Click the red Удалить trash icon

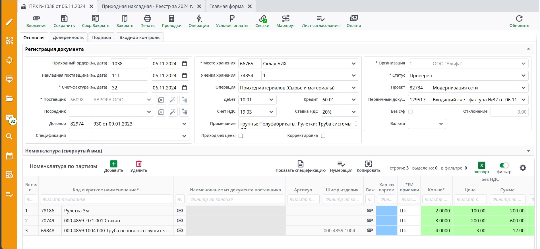(138, 164)
